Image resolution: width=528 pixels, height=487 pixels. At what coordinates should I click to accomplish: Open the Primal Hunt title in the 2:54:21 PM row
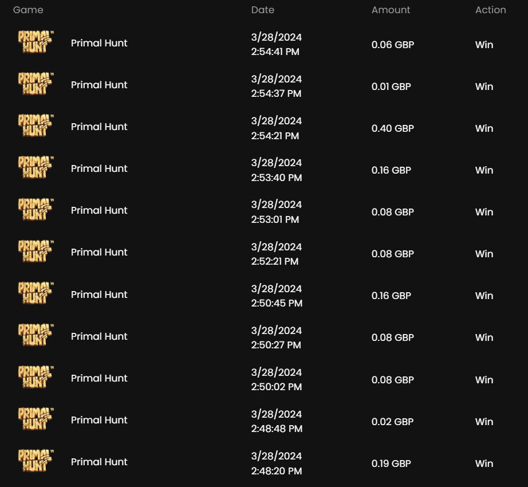(99, 127)
